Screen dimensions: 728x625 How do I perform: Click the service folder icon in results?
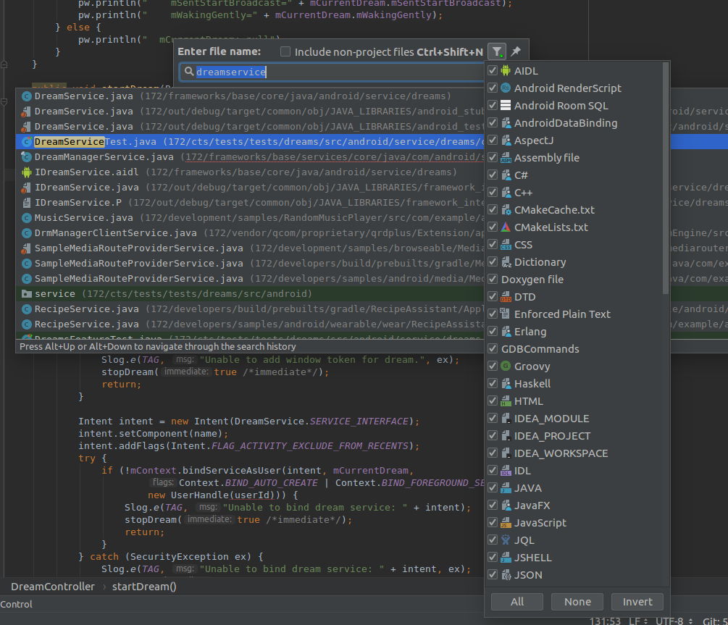(27, 294)
